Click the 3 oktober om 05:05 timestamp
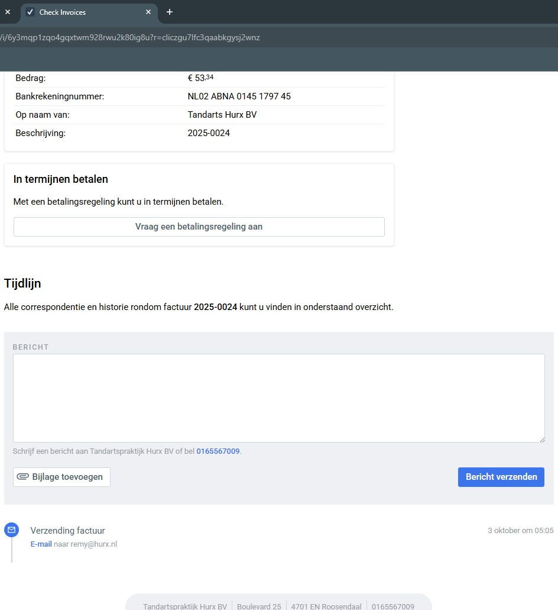 click(520, 531)
